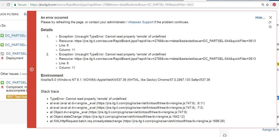279x137 pixels.
Task: Click the curly braces icon at bottom
Action: pos(225,135)
